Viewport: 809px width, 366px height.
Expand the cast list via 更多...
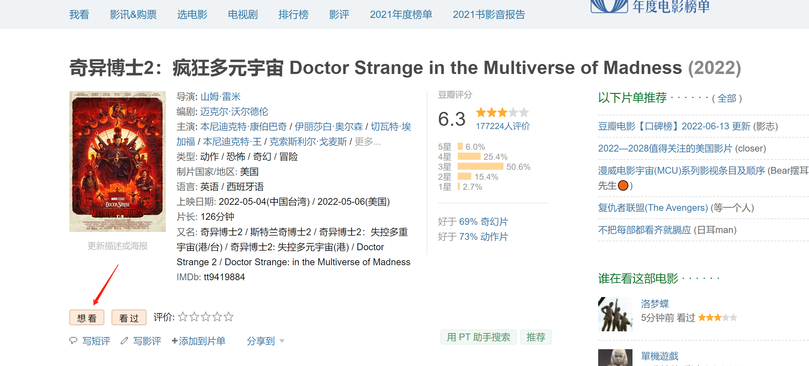[367, 142]
